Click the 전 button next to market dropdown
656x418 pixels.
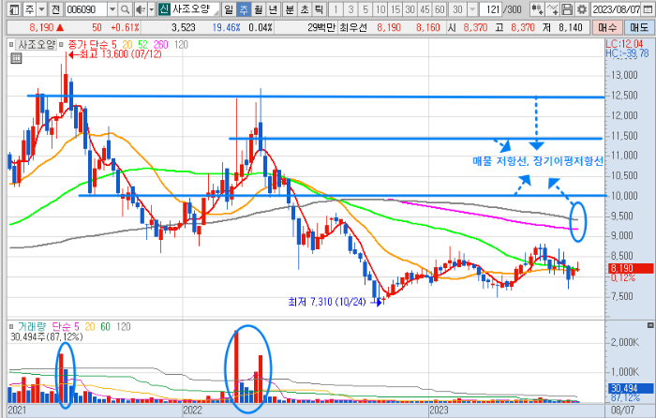(56, 9)
